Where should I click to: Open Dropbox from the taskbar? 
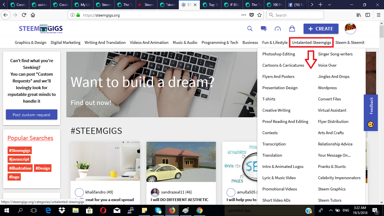[x=61, y=210]
